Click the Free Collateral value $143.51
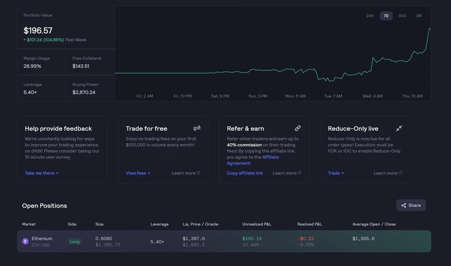451x266 pixels. 81,66
